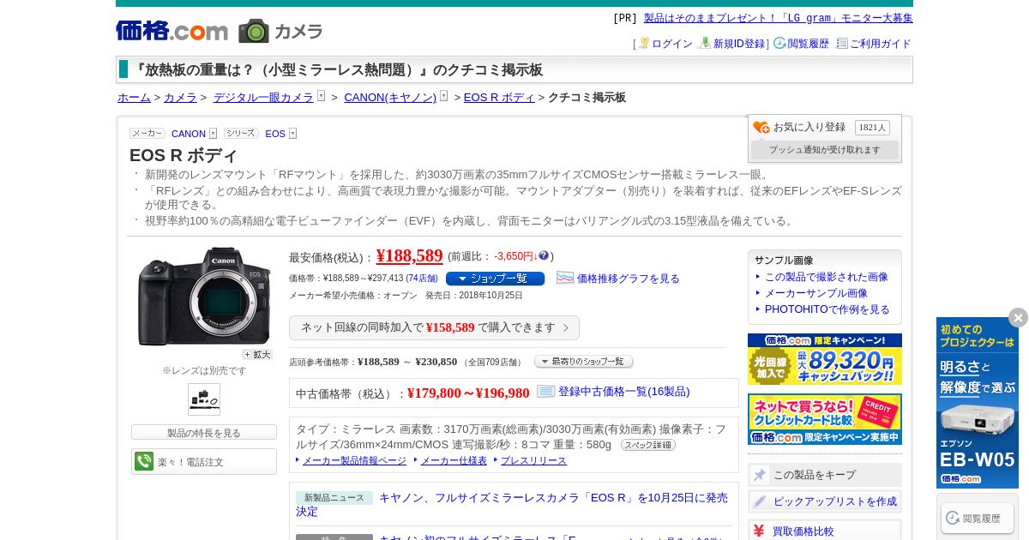Open the EOS series dropdown arrow
Viewport: 1029px width, 540px height.
[292, 134]
